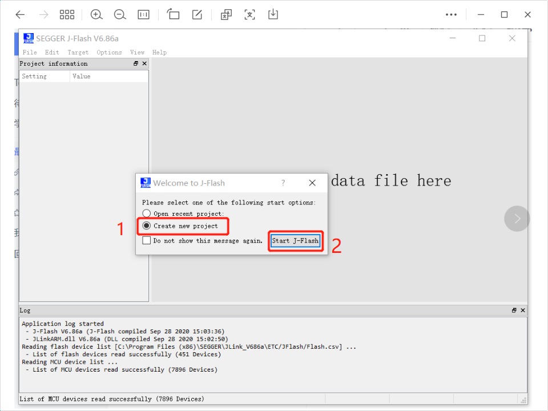The height and width of the screenshot is (411, 548).
Task: Go to next image with right chevron
Action: (517, 219)
